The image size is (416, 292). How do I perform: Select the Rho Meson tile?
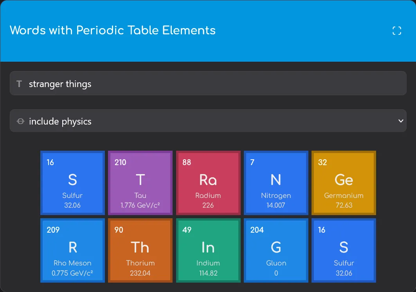tap(72, 250)
